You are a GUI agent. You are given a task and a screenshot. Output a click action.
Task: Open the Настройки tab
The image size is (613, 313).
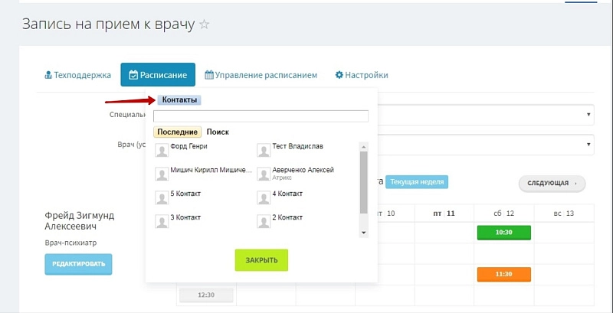(362, 75)
